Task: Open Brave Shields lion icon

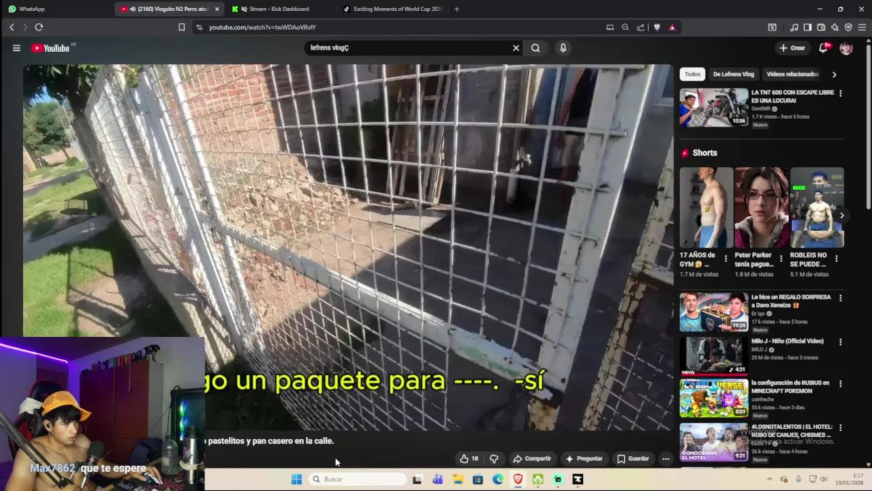Action: tap(657, 27)
